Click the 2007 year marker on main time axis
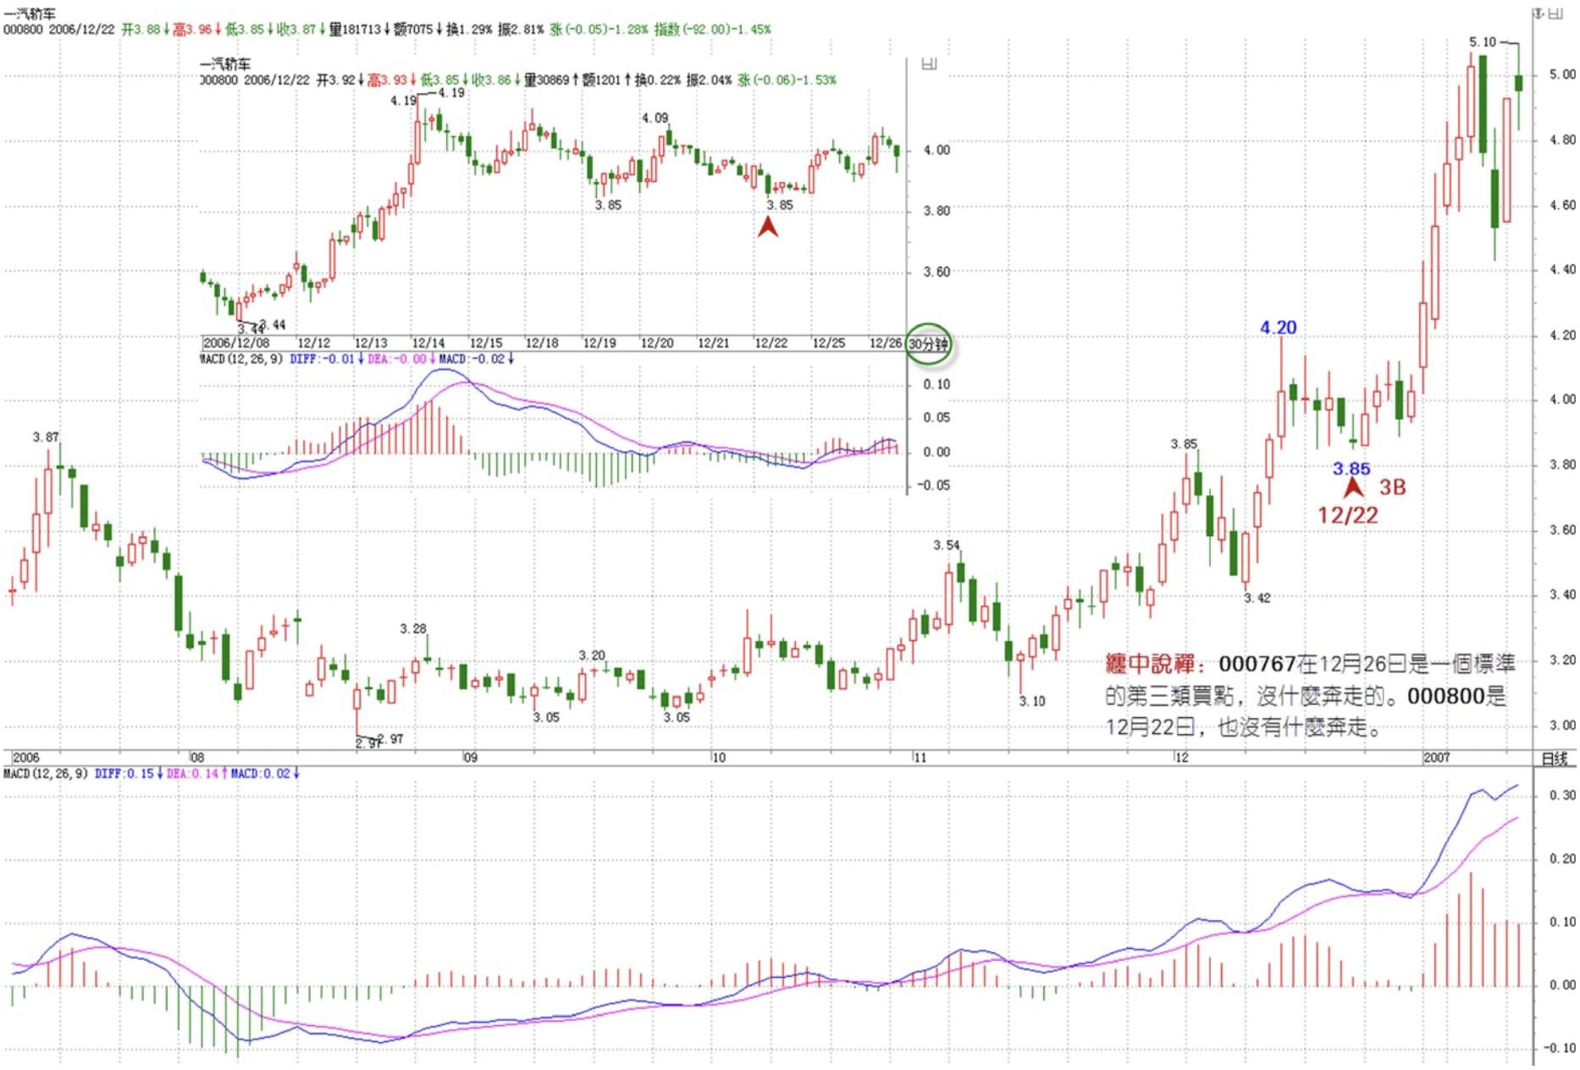1580x1070 pixels. click(x=1437, y=758)
